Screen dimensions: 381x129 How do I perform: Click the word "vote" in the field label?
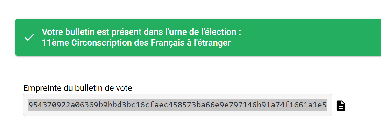pos(125,88)
